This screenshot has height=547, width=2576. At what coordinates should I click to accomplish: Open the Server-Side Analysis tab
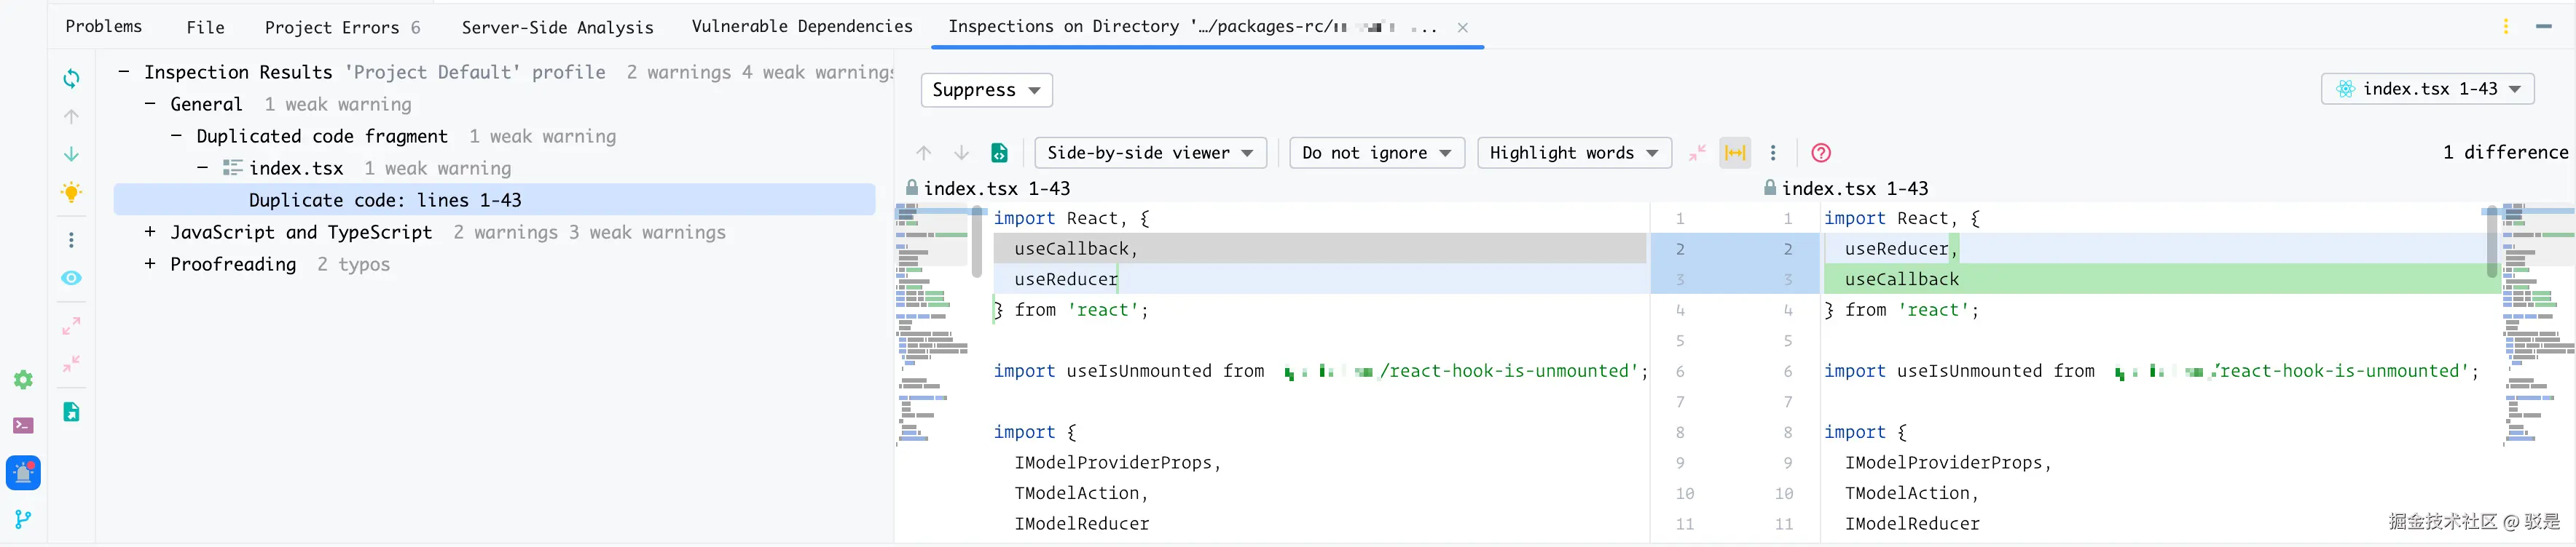coord(557,27)
